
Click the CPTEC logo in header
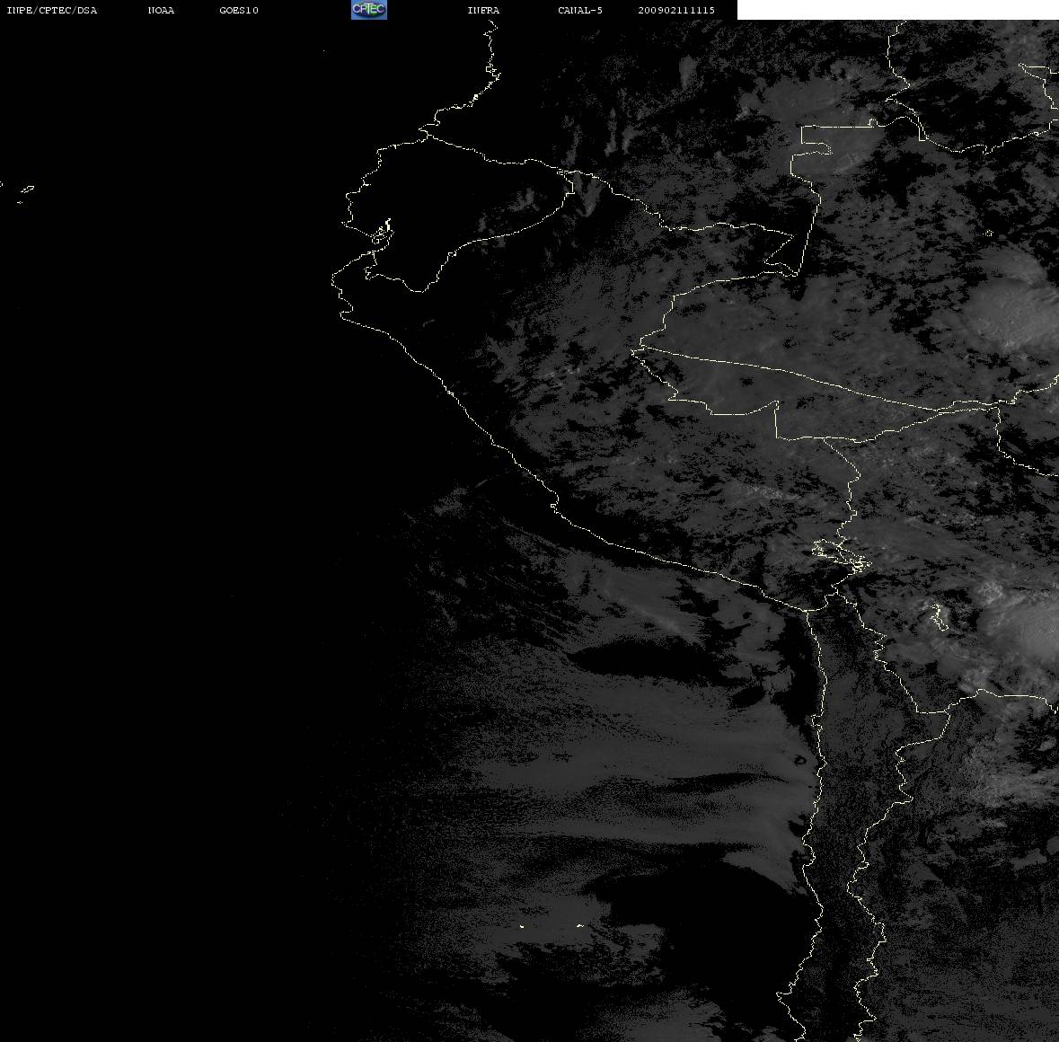tap(369, 10)
